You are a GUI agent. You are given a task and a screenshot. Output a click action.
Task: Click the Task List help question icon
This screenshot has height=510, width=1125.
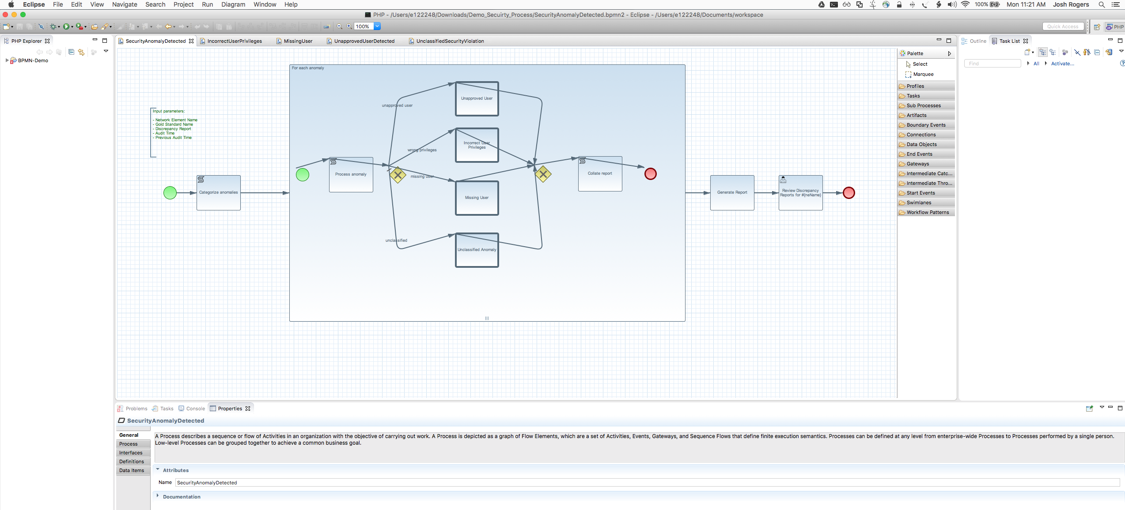tap(1122, 63)
